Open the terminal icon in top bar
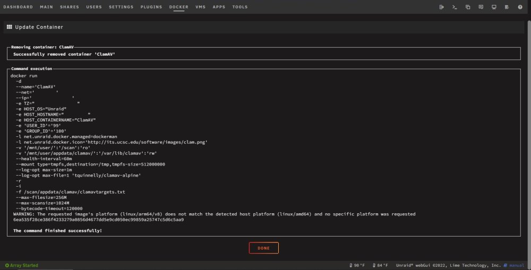 (455, 7)
